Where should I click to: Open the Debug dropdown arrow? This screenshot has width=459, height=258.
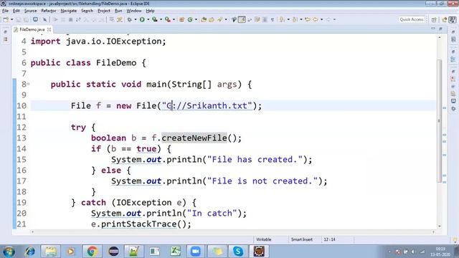136,19
